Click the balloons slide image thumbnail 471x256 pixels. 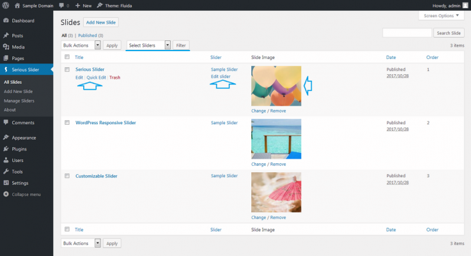(x=276, y=86)
